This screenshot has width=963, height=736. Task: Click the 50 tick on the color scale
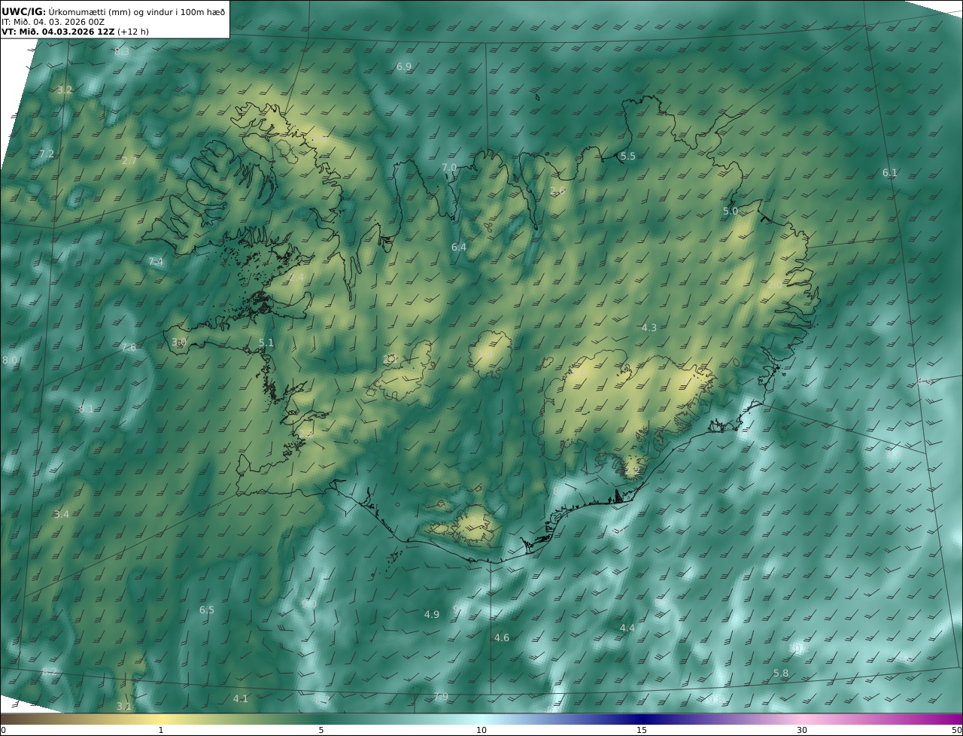pos(957,730)
